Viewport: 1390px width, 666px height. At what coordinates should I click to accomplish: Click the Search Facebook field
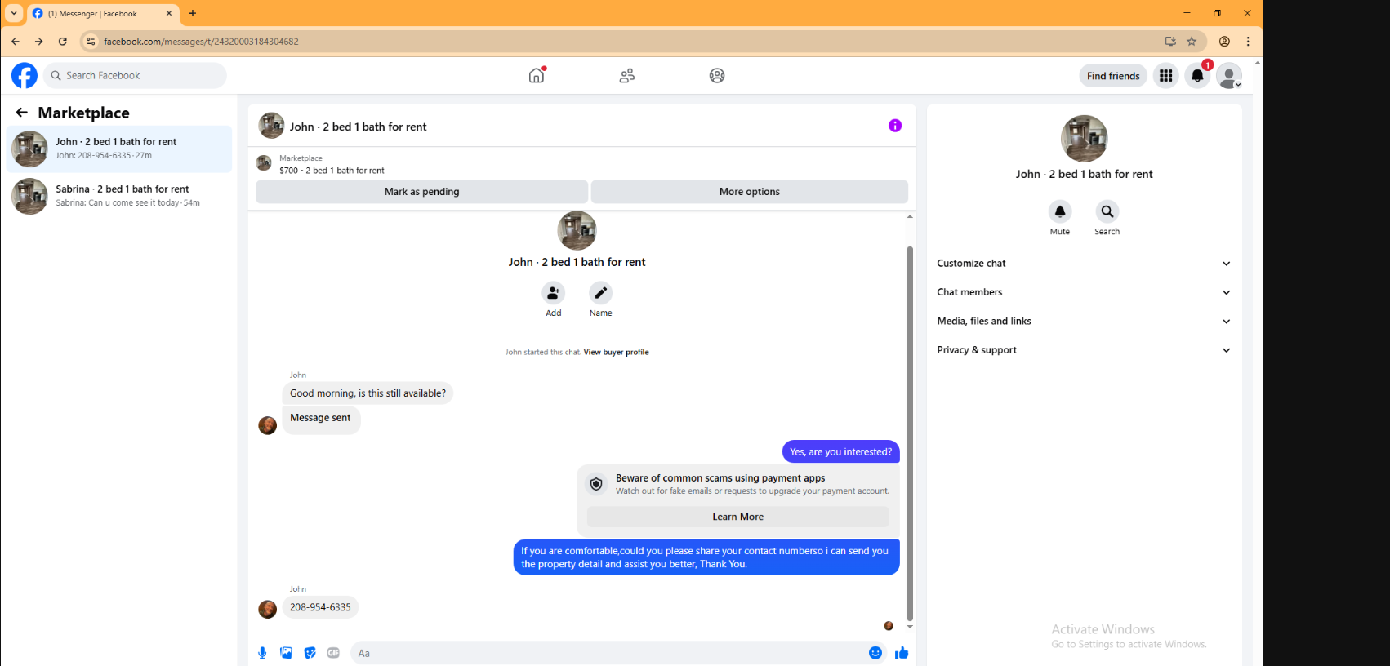point(136,76)
